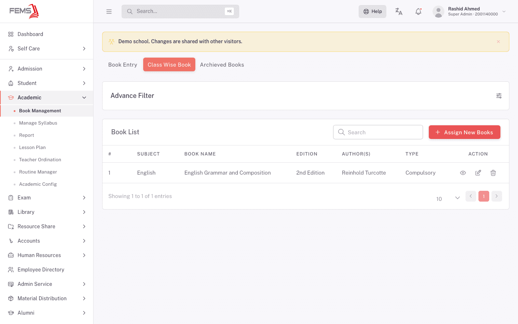Open the Report submenu link
The height and width of the screenshot is (324, 518).
[x=27, y=135]
